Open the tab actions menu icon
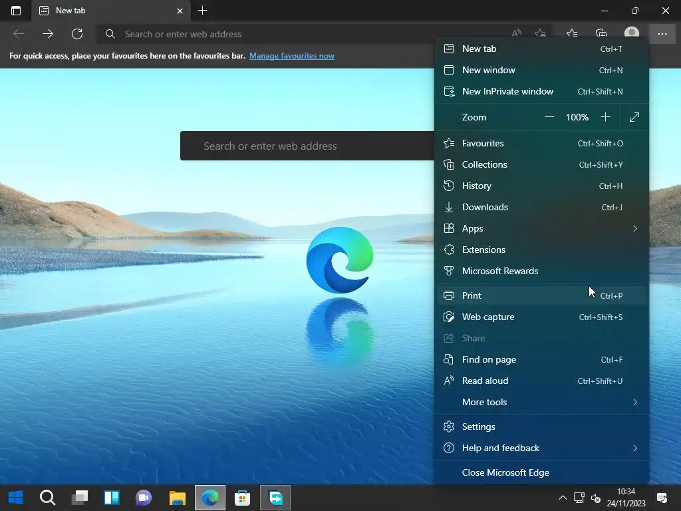681x511 pixels. coord(16,11)
